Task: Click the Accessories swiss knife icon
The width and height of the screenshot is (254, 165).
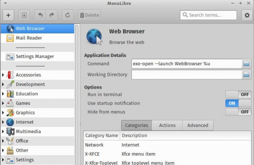Action: (10, 75)
